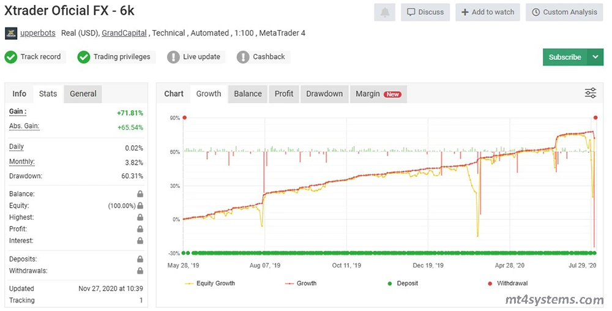Add system to watch list
This screenshot has width=612, height=311.
point(488,12)
